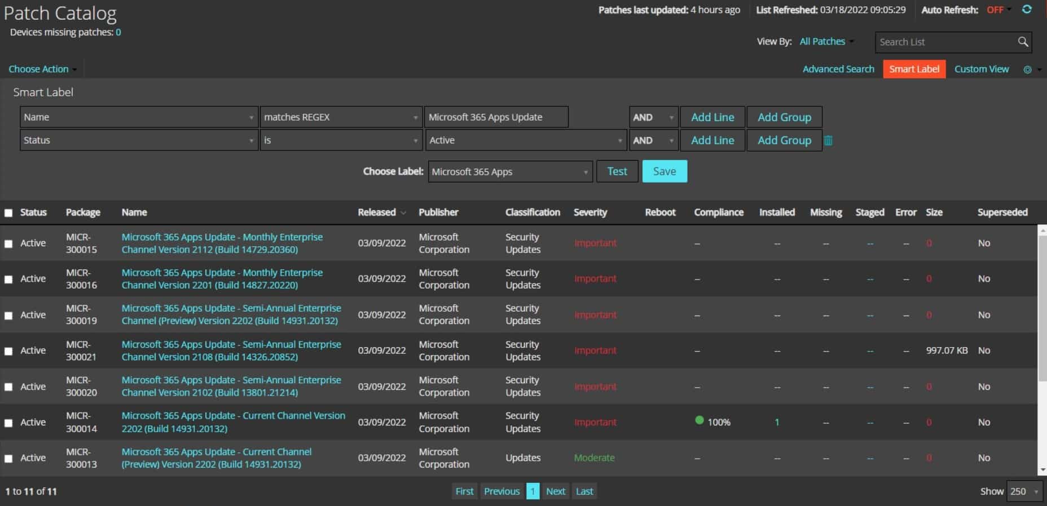Click the Installed count 1 for MICR-300014
Screen dimensions: 1047x506
tap(777, 422)
